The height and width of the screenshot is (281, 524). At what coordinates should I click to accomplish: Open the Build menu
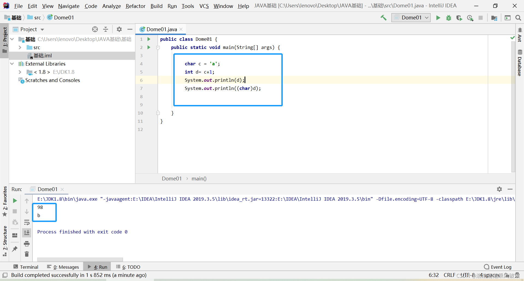click(156, 6)
